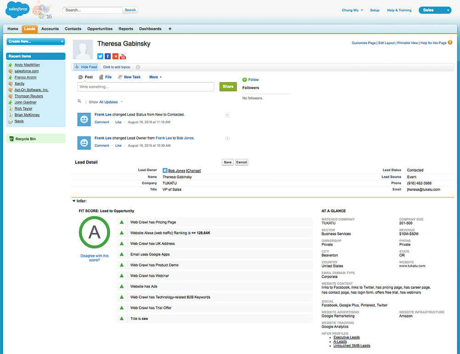Open Executive Leads infer profile
The width and height of the screenshot is (460, 354).
346,337
